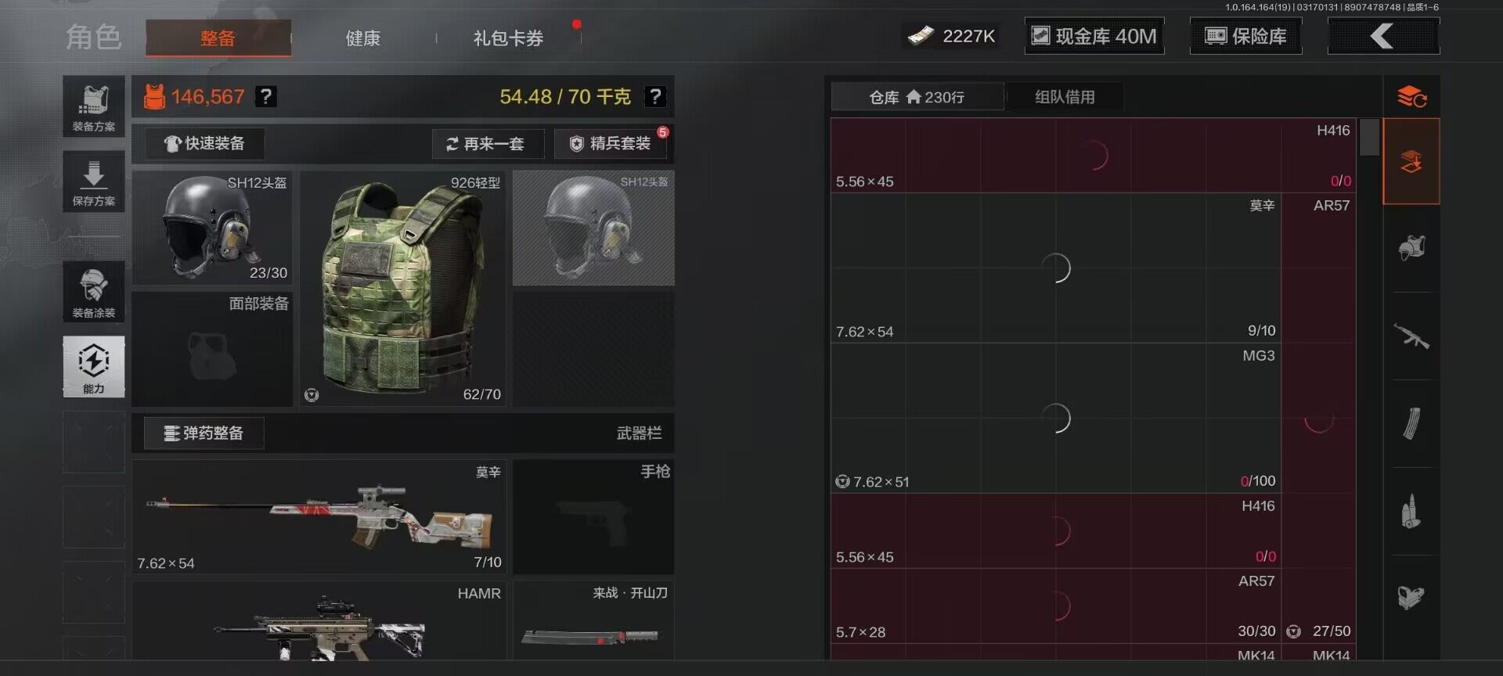This screenshot has height=676, width=1503.
Task: Select the 926轻型 armor vest thumbnail
Action: [x=404, y=288]
